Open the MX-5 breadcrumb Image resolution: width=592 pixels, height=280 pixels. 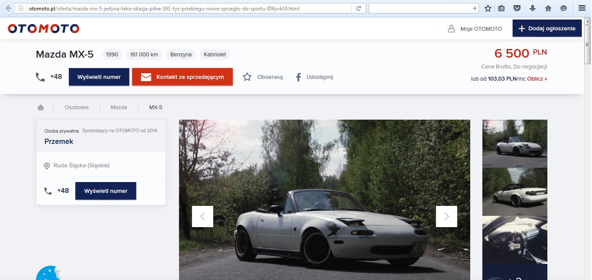[x=156, y=107]
